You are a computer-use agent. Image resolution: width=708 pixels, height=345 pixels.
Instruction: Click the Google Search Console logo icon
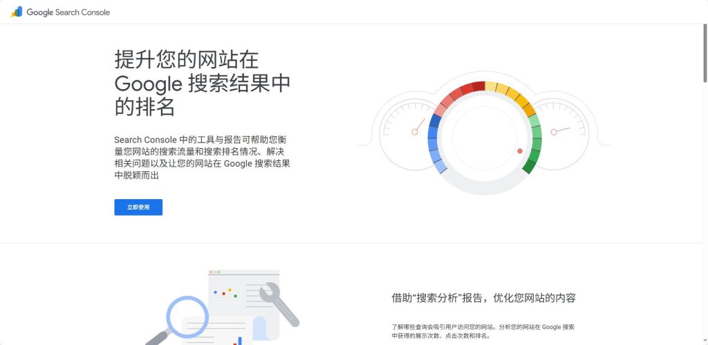(x=17, y=12)
